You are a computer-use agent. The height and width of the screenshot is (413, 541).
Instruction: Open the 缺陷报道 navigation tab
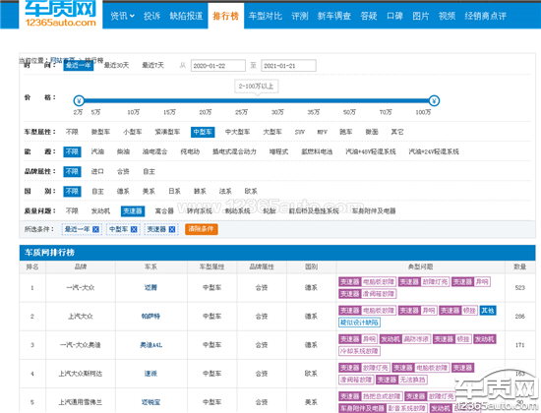(186, 16)
